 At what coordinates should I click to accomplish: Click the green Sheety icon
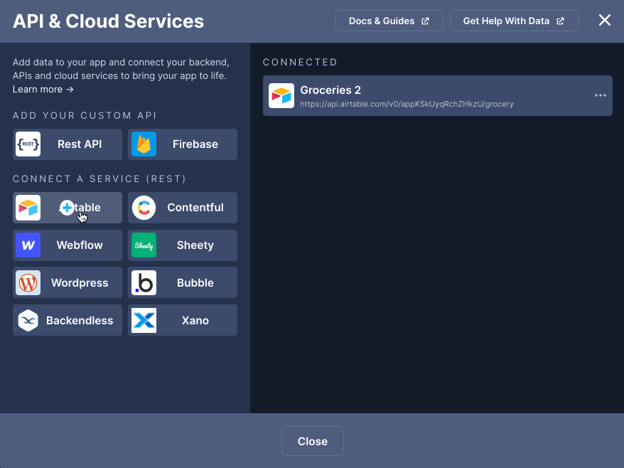tap(144, 245)
